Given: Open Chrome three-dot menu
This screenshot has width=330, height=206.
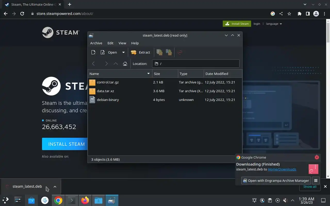Looking at the screenshot, I should pyautogui.click(x=324, y=14).
